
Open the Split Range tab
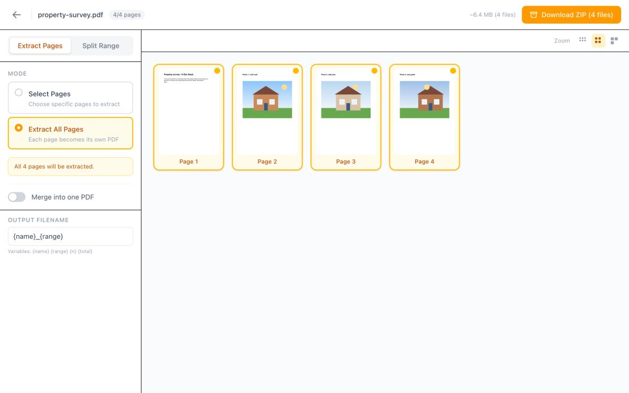101,46
